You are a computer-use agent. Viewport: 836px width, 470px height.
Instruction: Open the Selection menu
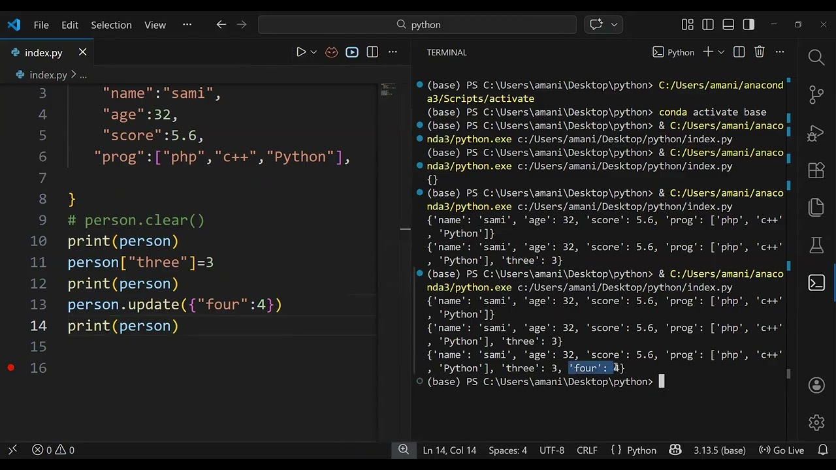coord(111,25)
